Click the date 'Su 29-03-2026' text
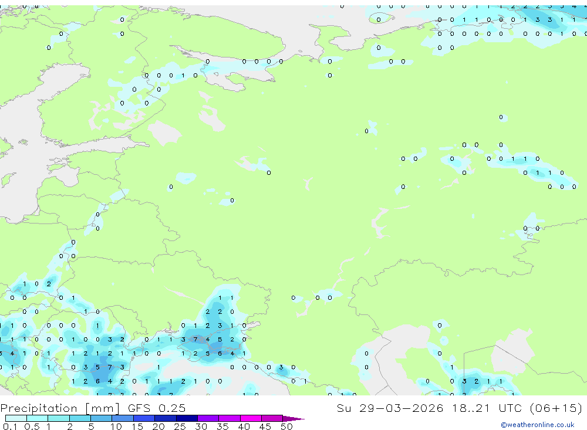Viewport: 587px width, 430px height. coord(390,408)
